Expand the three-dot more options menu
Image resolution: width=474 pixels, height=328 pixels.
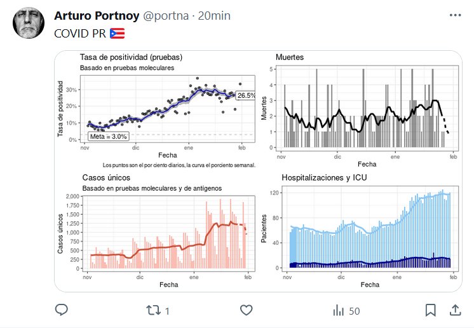tap(456, 15)
